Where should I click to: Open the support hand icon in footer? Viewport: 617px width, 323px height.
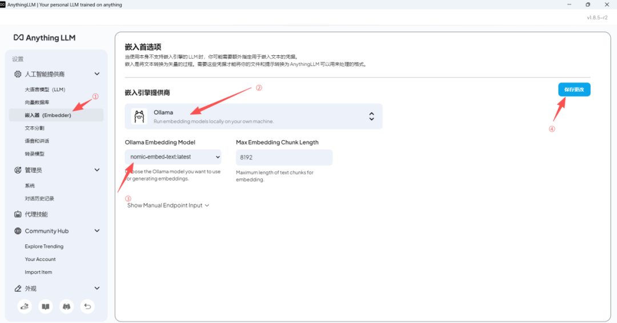coord(25,306)
